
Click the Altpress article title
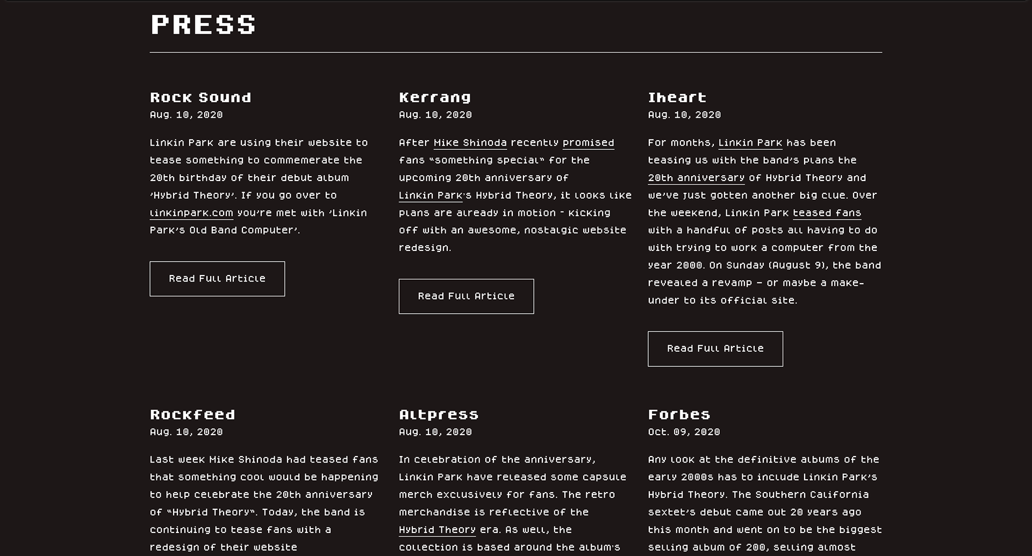(439, 415)
